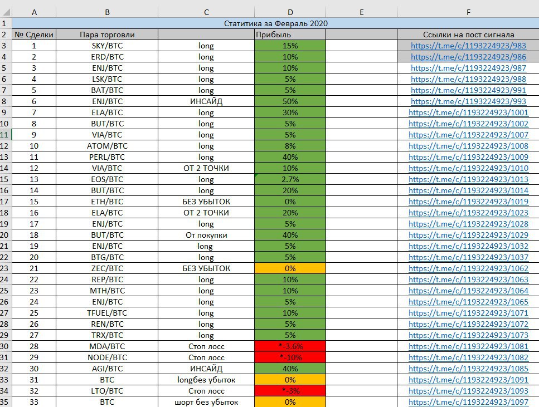539x407 pixels.
Task: Click the BAT/BTC cell
Action: pyautogui.click(x=107, y=90)
